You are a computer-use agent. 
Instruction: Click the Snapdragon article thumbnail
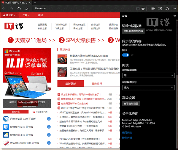click(62, 59)
